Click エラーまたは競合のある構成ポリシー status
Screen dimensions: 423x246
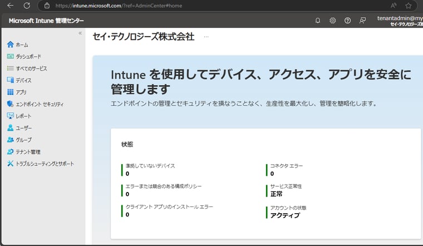[x=164, y=186]
